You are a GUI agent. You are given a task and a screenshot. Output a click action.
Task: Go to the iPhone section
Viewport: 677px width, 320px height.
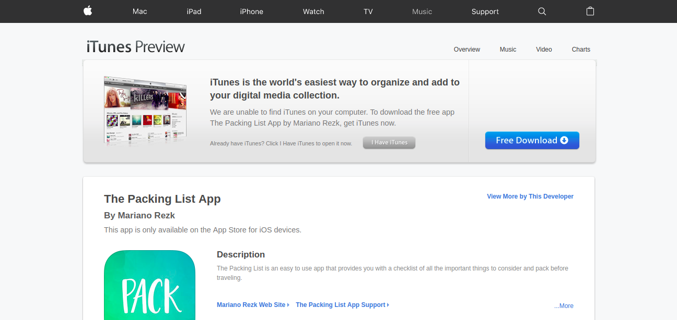[x=251, y=11]
